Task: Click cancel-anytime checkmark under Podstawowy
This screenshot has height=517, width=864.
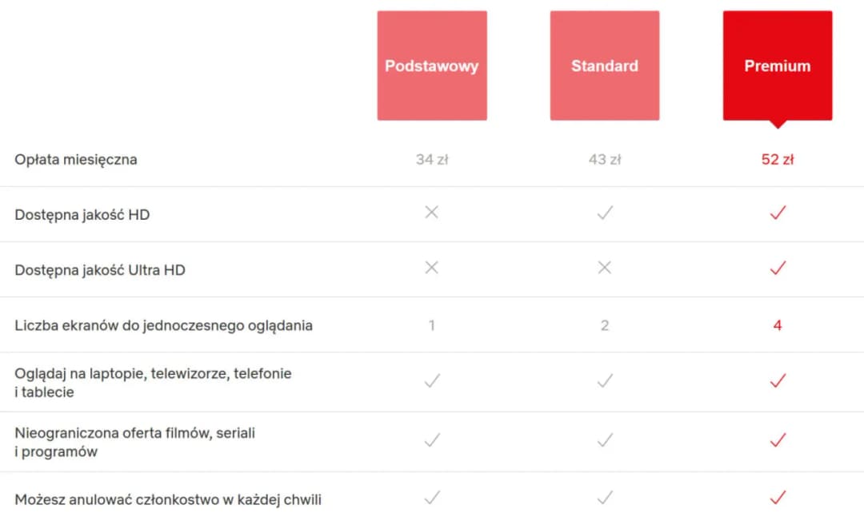Action: click(x=432, y=498)
